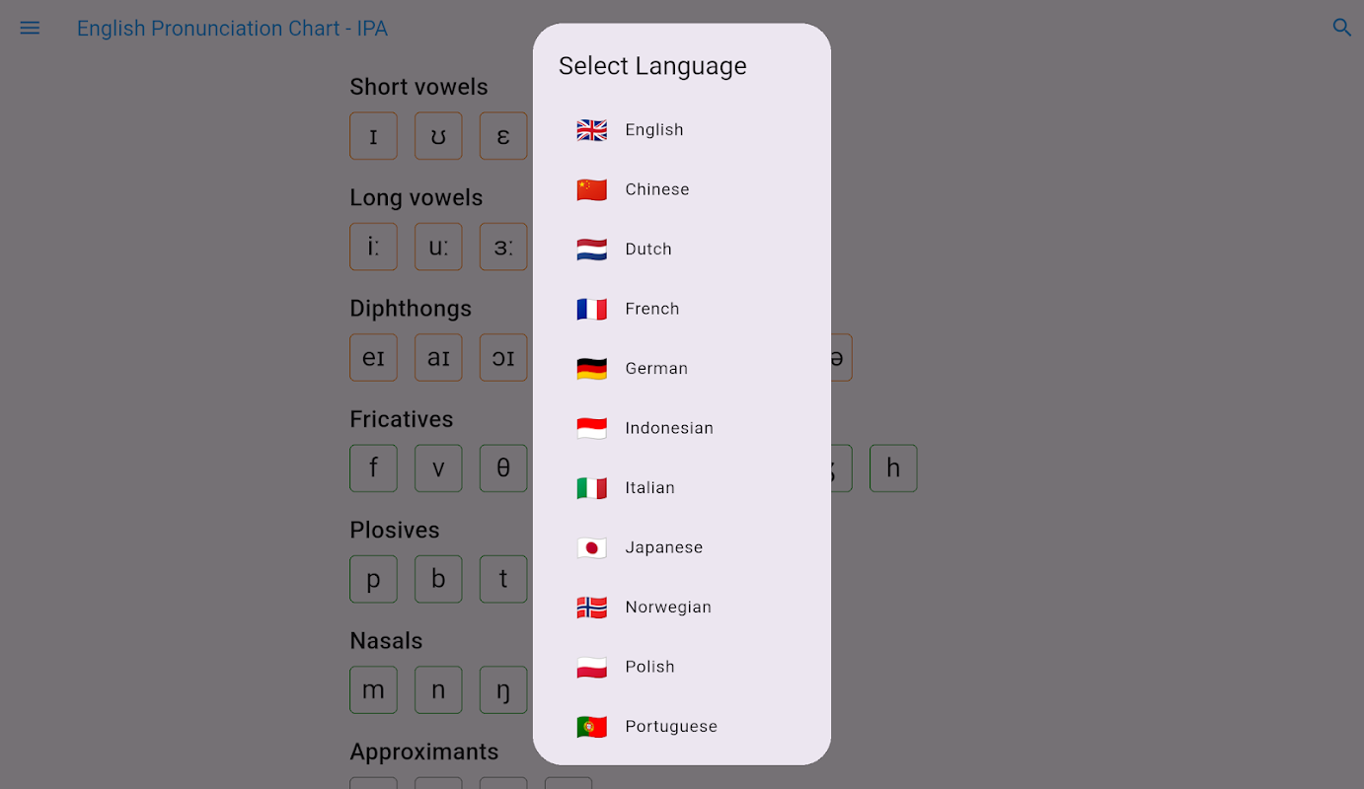The height and width of the screenshot is (789, 1364).
Task: Select the France flag icon
Action: [x=592, y=309]
